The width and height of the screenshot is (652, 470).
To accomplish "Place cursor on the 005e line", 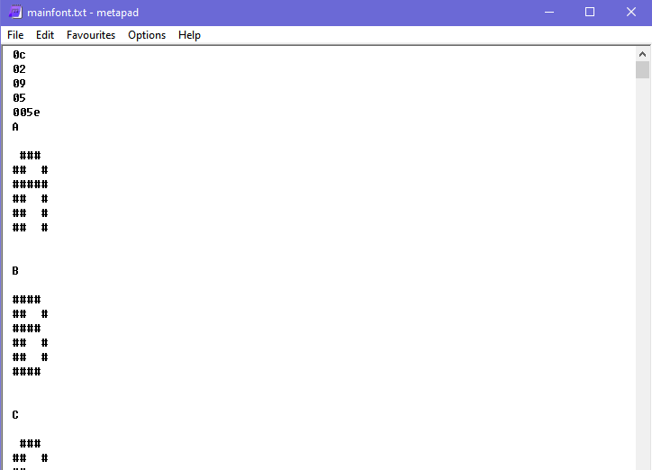I will (26, 113).
